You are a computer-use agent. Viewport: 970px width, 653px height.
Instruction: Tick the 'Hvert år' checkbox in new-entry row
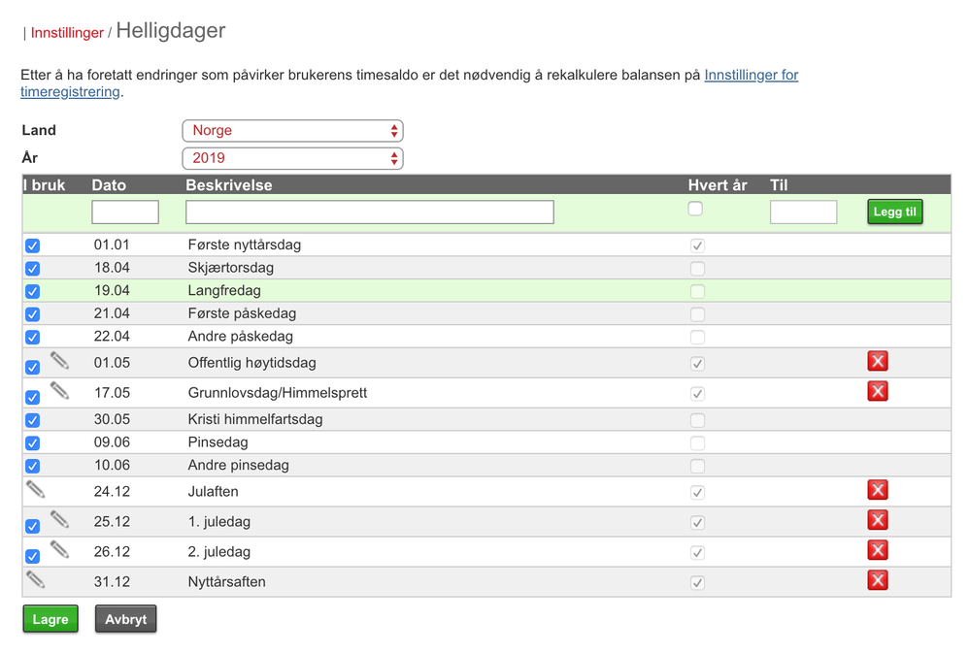point(695,209)
